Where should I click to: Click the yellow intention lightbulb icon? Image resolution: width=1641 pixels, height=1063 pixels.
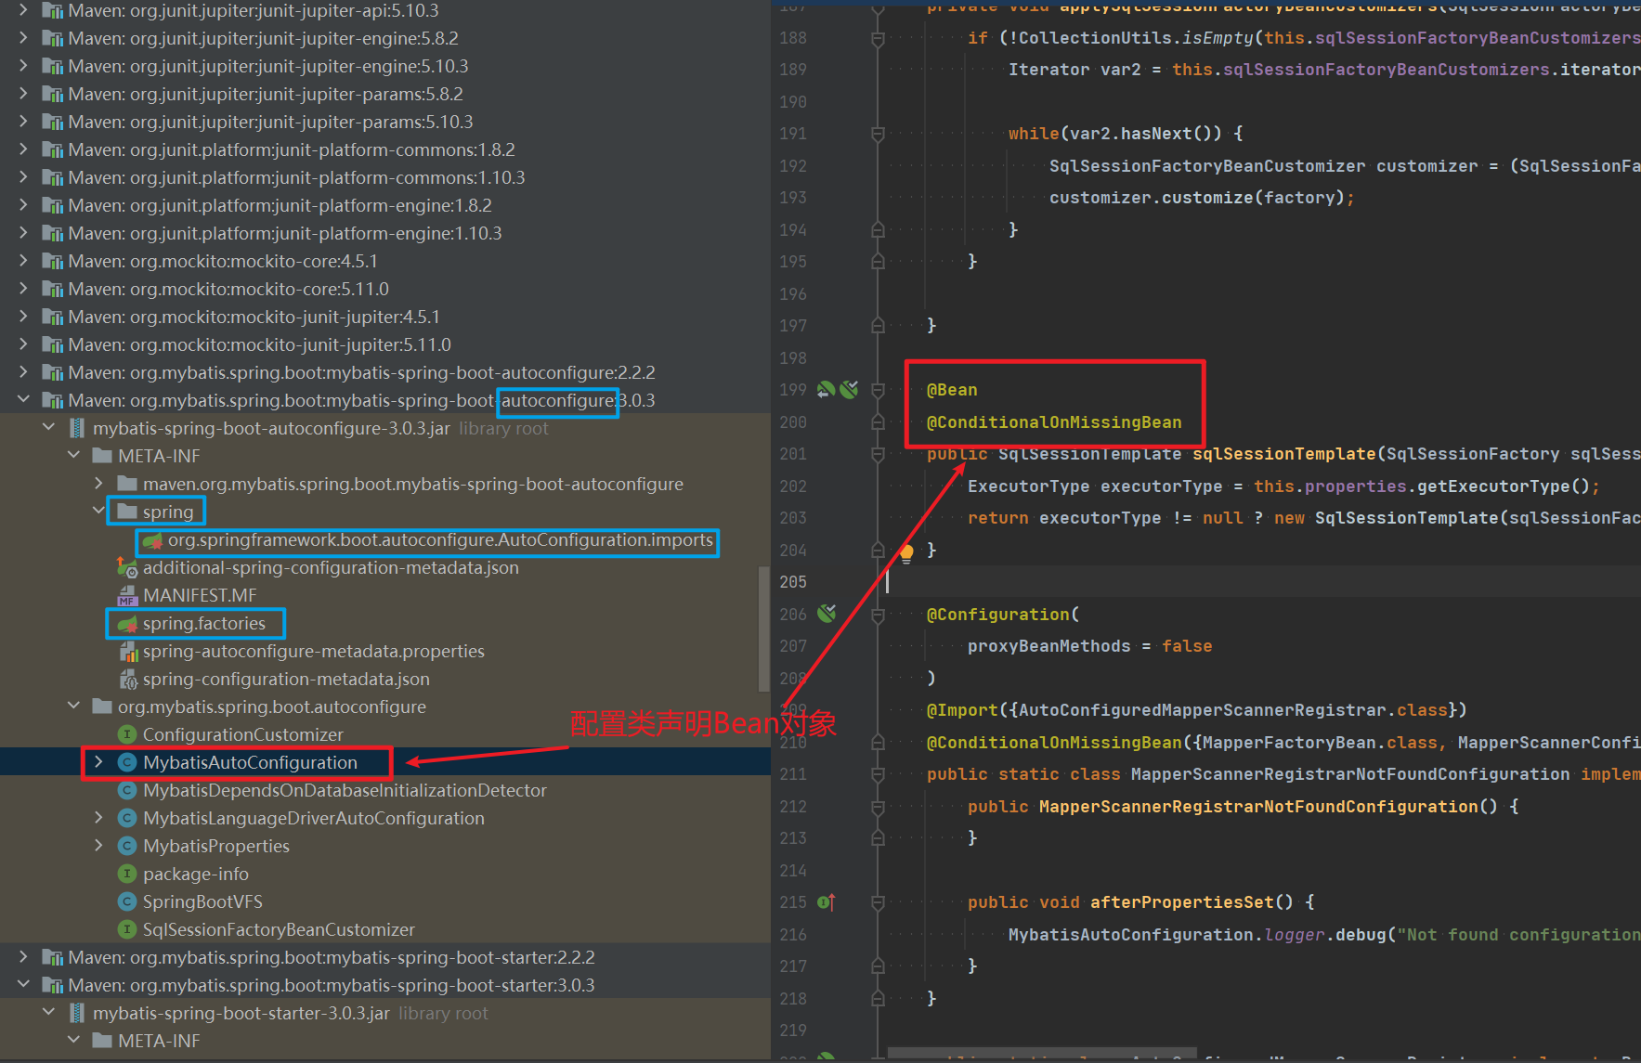[x=906, y=553]
